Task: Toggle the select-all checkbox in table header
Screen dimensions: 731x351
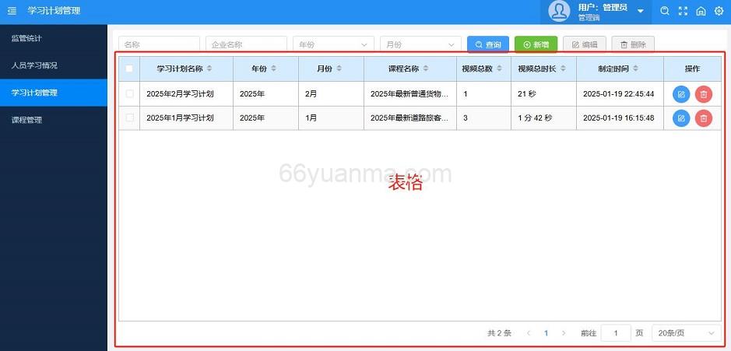Action: [129, 68]
